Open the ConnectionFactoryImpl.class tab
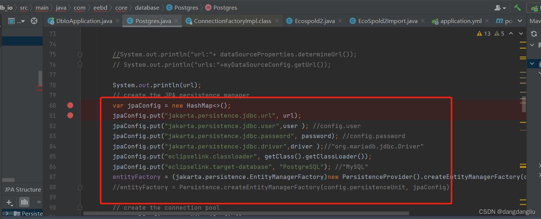541x219 pixels. pyautogui.click(x=232, y=21)
